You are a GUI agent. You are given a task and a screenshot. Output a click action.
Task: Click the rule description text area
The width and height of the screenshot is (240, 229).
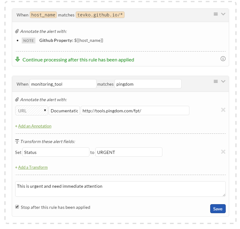click(x=120, y=189)
